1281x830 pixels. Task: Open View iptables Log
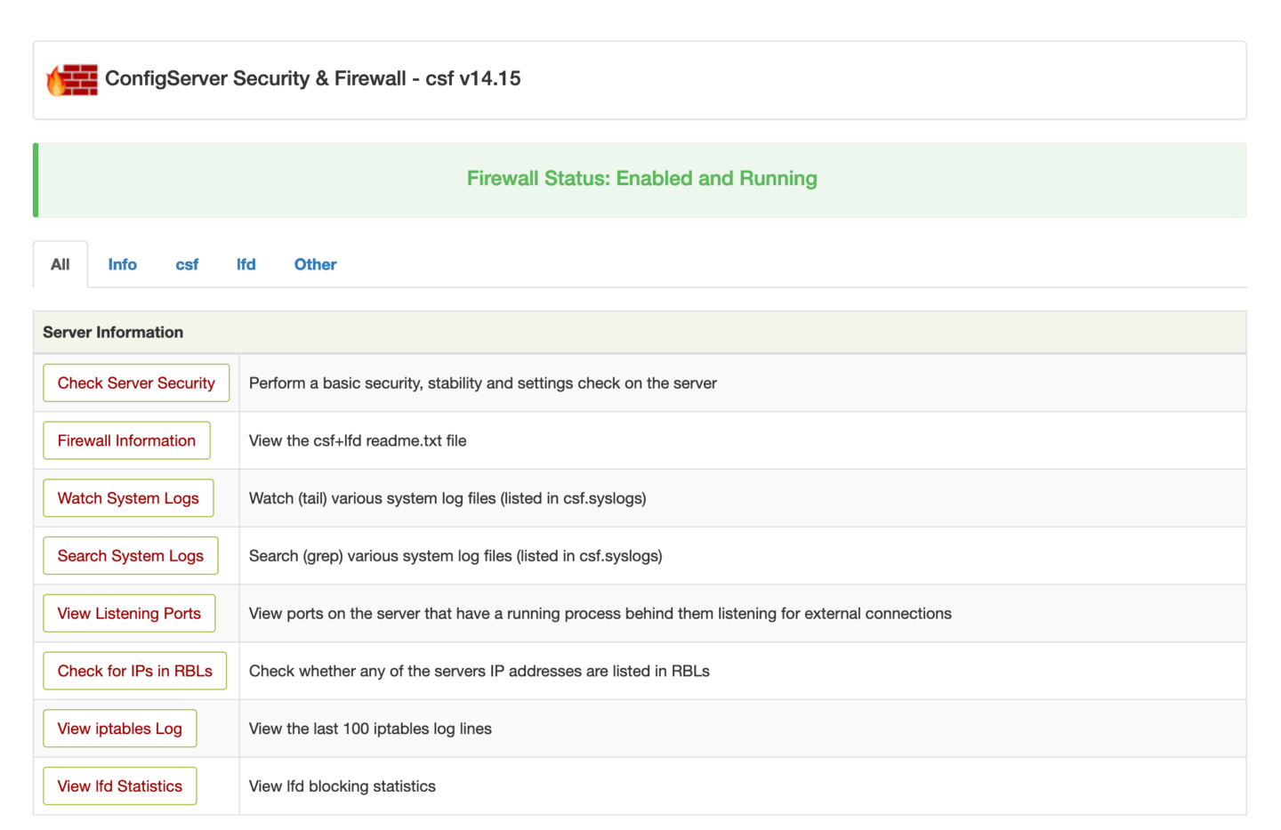(x=119, y=728)
